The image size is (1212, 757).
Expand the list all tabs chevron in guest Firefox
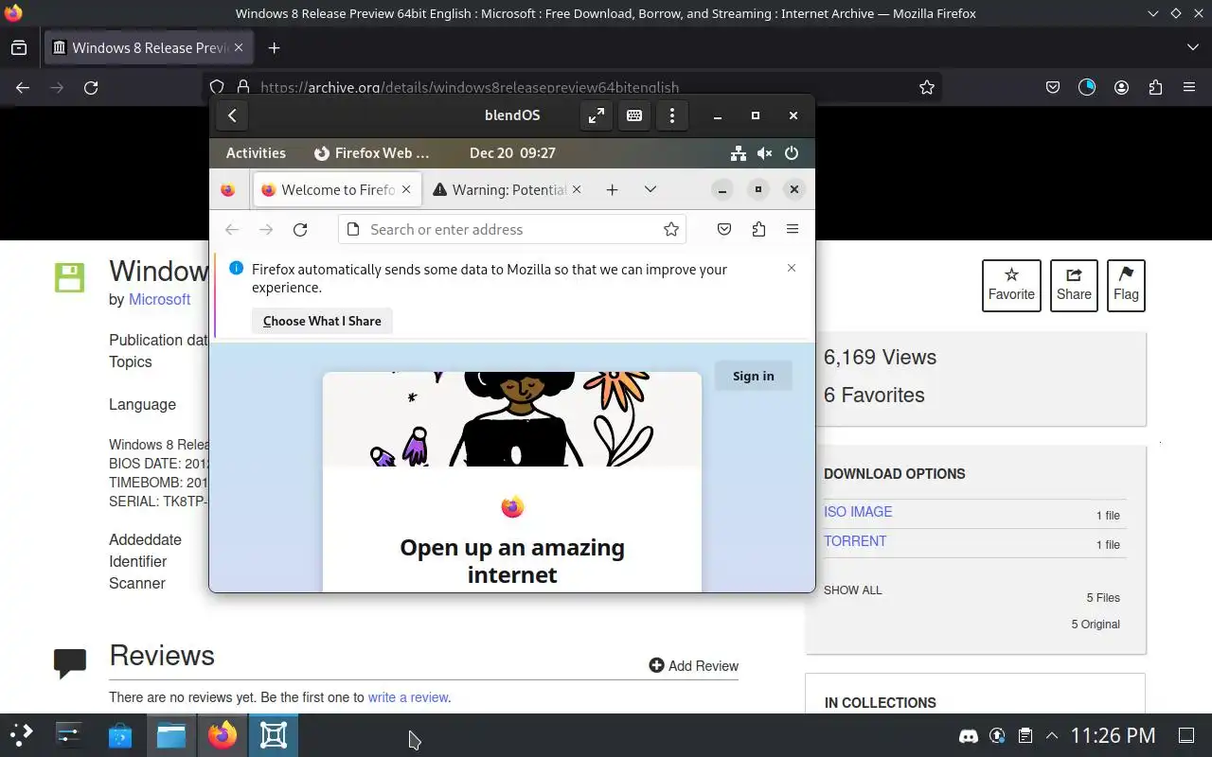(651, 189)
